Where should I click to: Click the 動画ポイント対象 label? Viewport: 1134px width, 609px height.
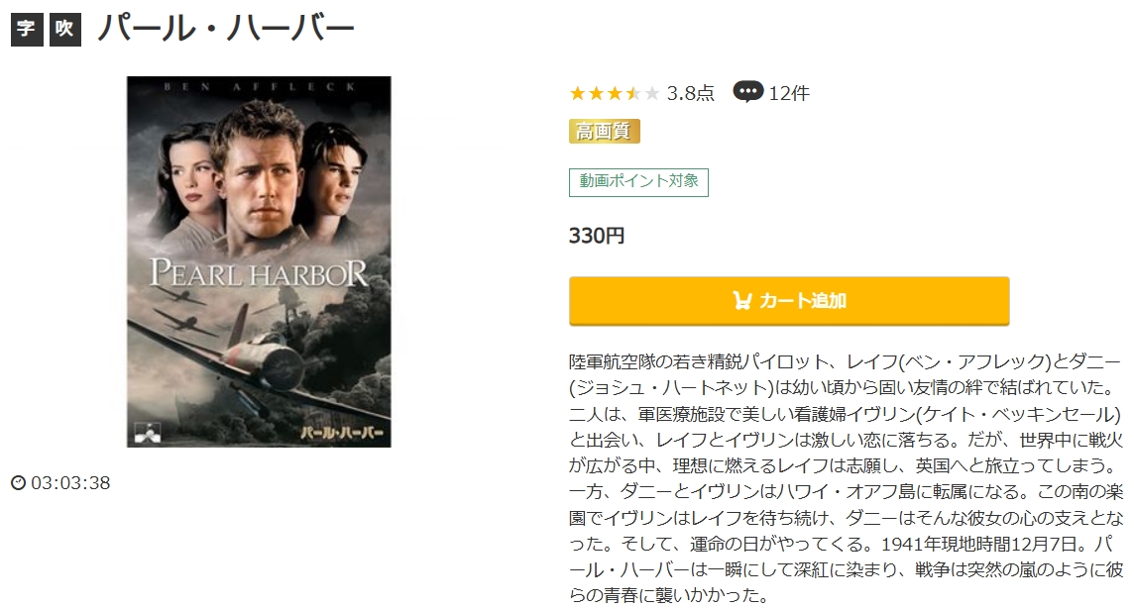(638, 182)
